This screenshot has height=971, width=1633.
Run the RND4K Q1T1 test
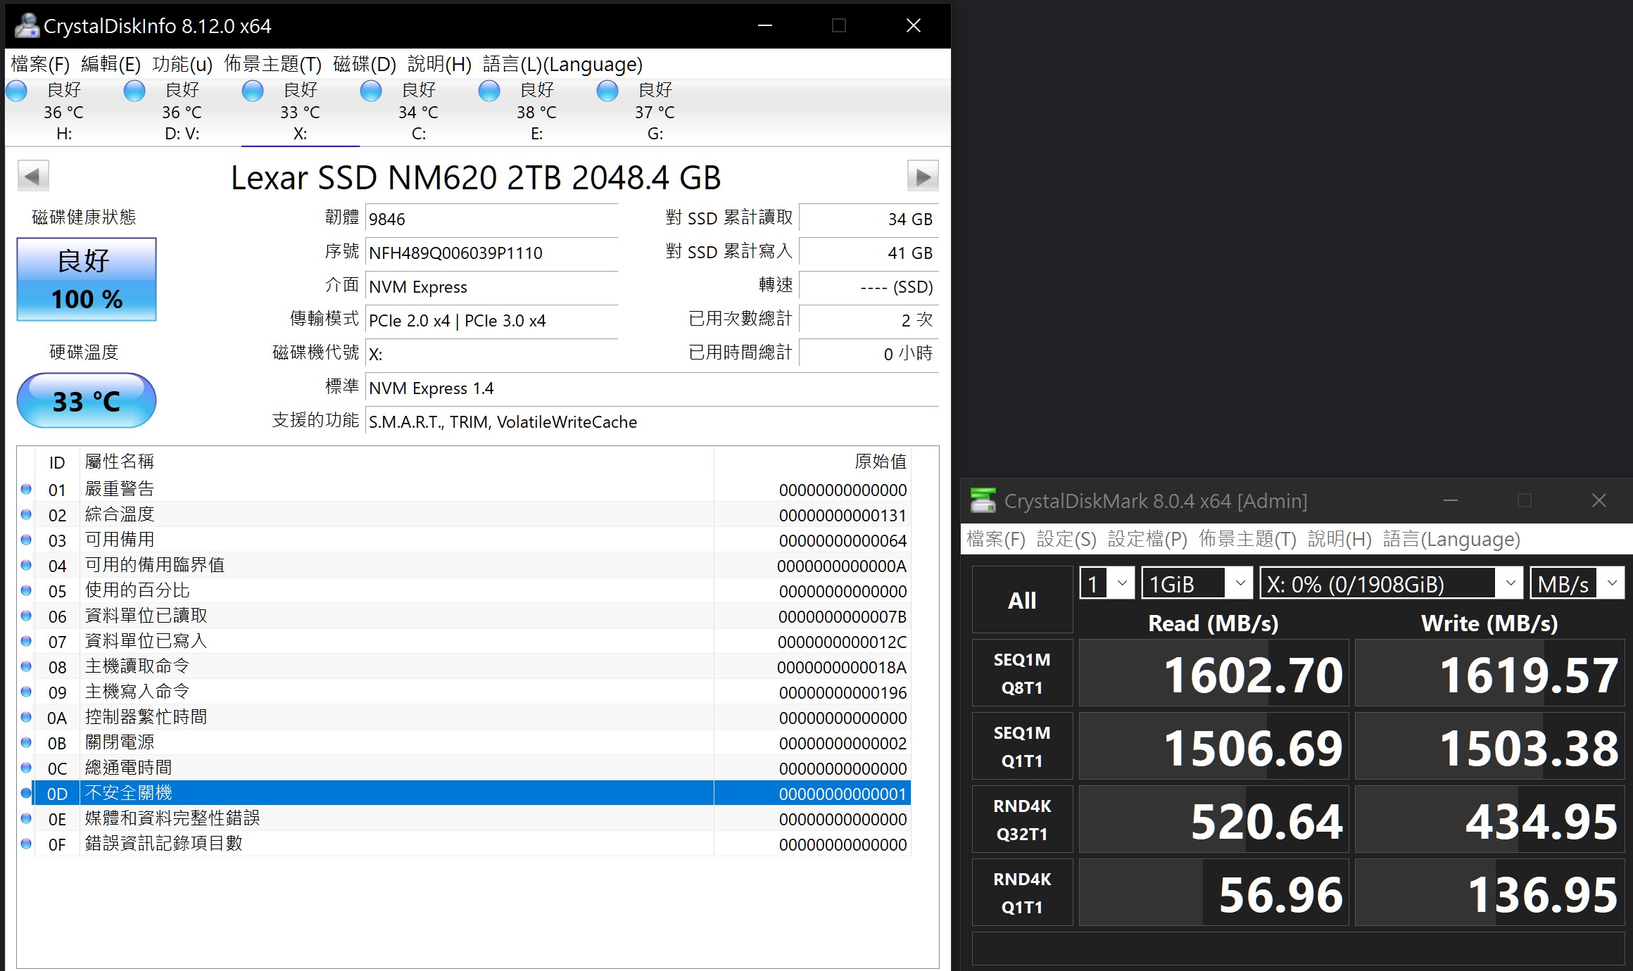[x=1022, y=893]
